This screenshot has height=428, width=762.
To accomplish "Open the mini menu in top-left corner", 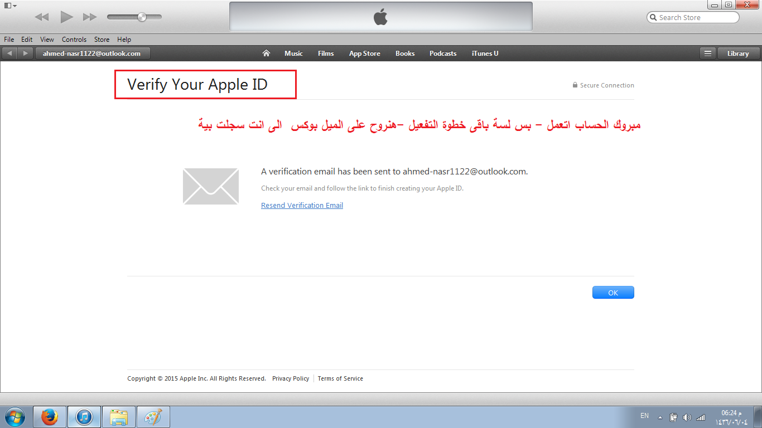I will pyautogui.click(x=10, y=5).
